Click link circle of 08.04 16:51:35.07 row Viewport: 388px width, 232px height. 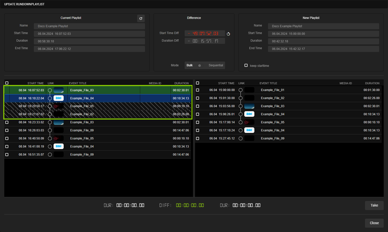(50, 155)
